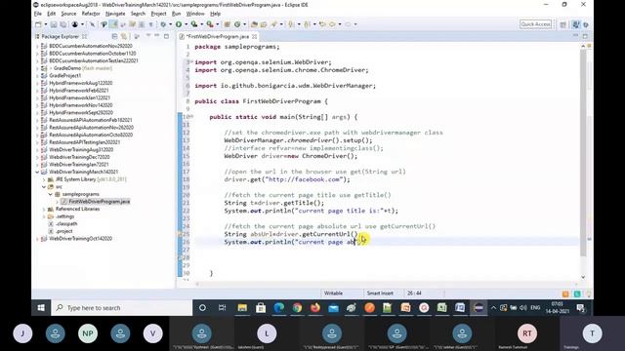The height and width of the screenshot is (351, 625).
Task: Open the File menu
Action: pos(38,14)
